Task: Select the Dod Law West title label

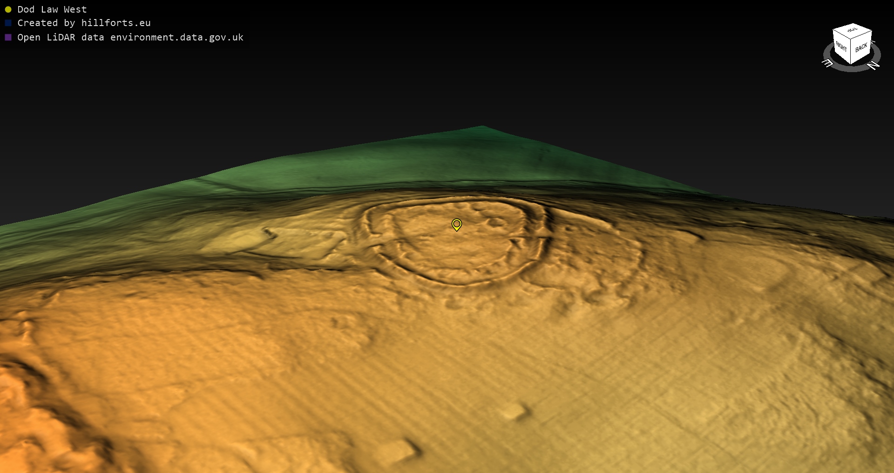Action: (x=52, y=9)
